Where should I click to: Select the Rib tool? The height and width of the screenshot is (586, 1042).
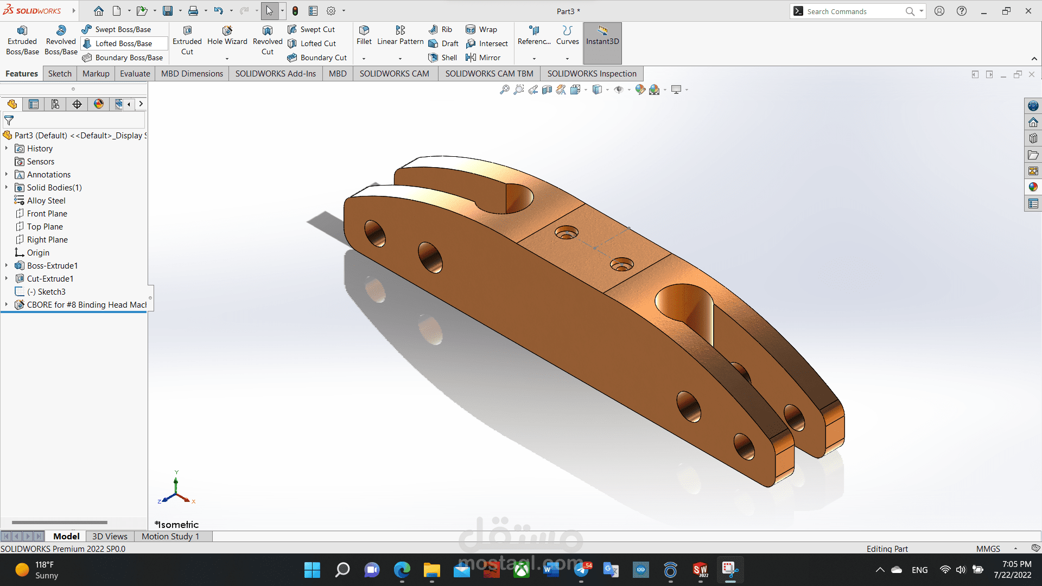tap(441, 29)
